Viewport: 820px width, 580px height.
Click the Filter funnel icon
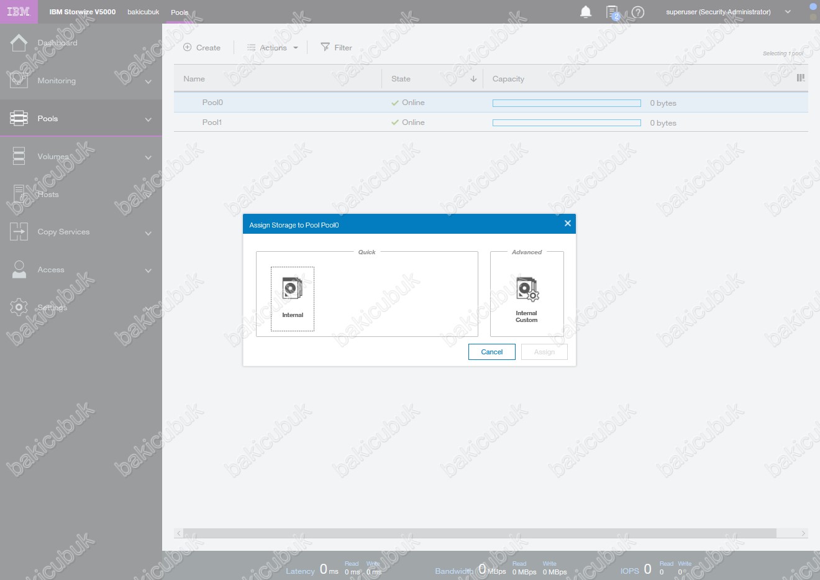325,47
